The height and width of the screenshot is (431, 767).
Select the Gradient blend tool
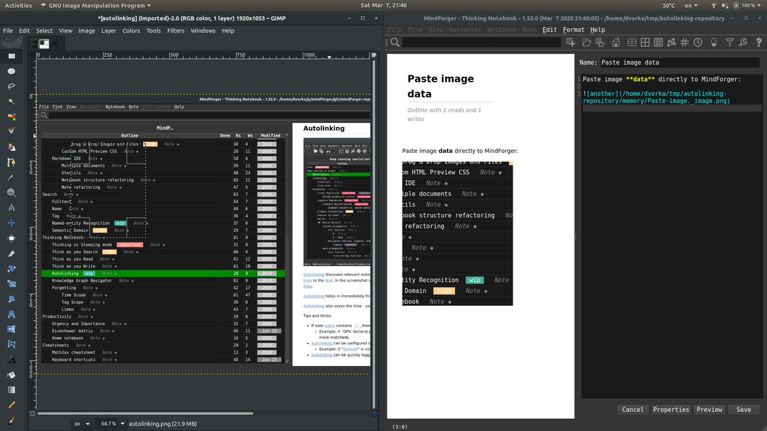point(11,389)
